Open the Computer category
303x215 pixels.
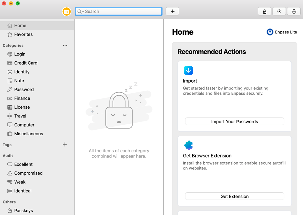click(x=37, y=125)
